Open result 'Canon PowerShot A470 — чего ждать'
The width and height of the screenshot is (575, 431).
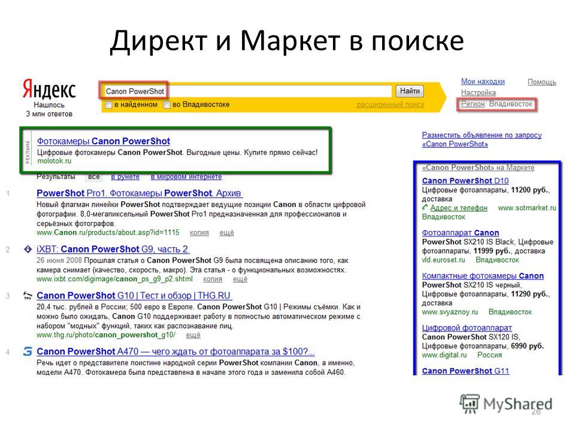pos(175,351)
